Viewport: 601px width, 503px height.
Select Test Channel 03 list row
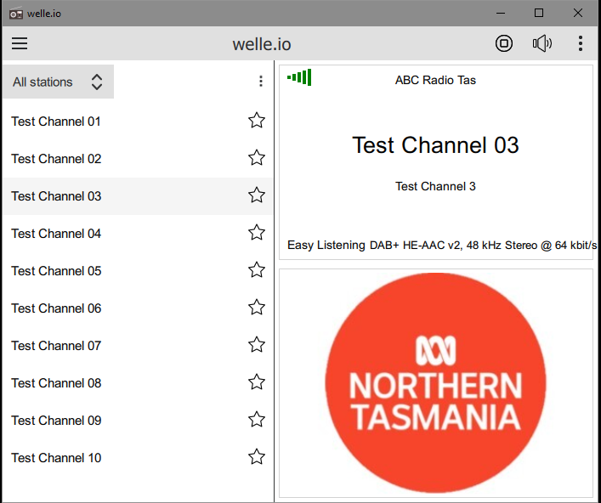(x=138, y=196)
